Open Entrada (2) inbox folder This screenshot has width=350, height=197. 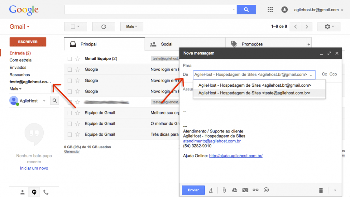[x=20, y=53]
